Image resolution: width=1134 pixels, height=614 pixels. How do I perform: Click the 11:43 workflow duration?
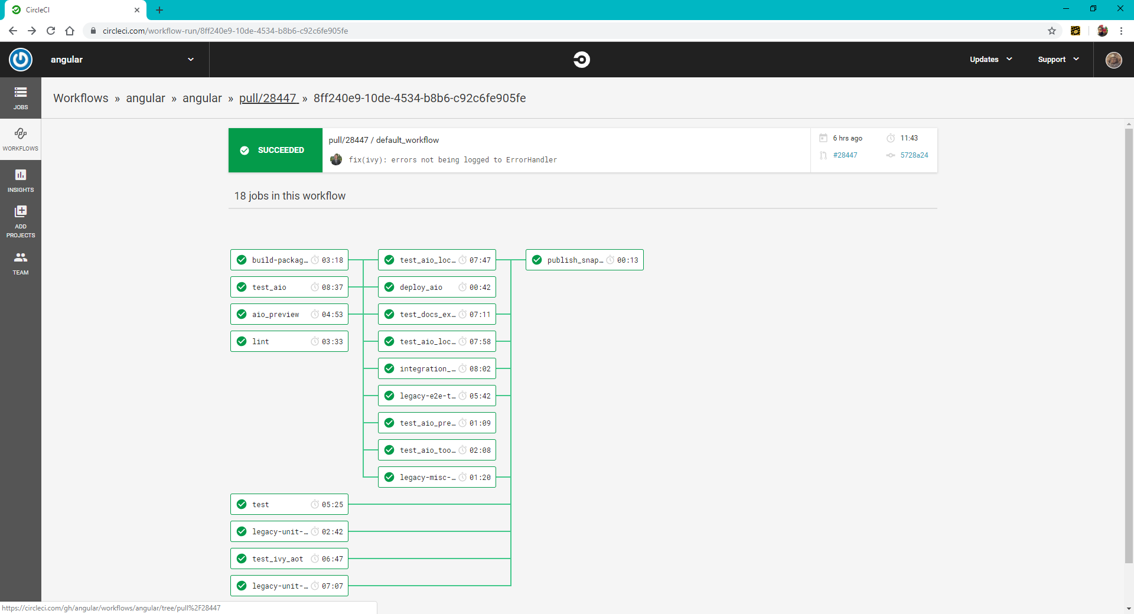[909, 138]
